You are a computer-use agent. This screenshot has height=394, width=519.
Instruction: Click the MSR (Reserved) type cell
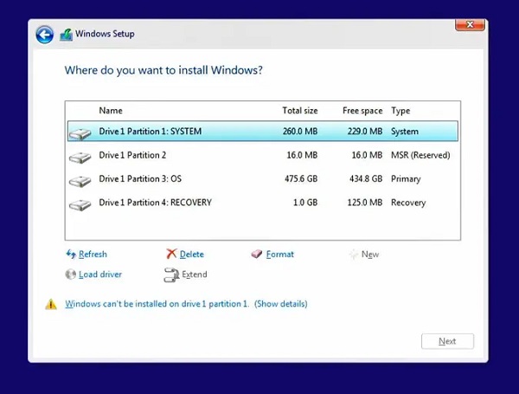[420, 155]
